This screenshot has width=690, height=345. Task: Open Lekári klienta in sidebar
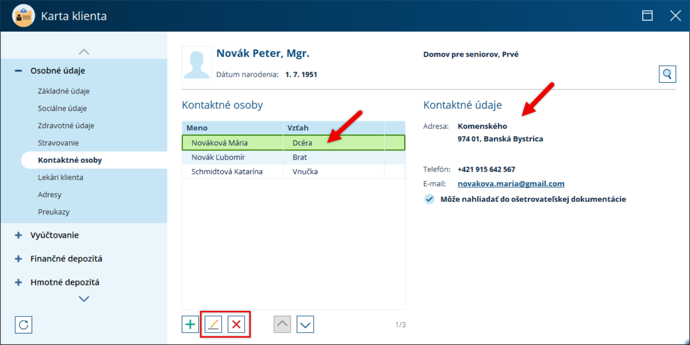coord(61,178)
